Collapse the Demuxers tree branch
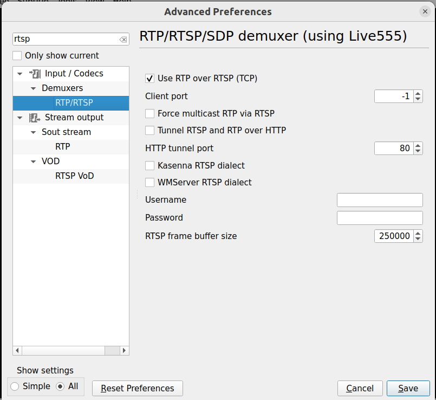Screen dimensions: 436x400 pyautogui.click(x=33, y=88)
